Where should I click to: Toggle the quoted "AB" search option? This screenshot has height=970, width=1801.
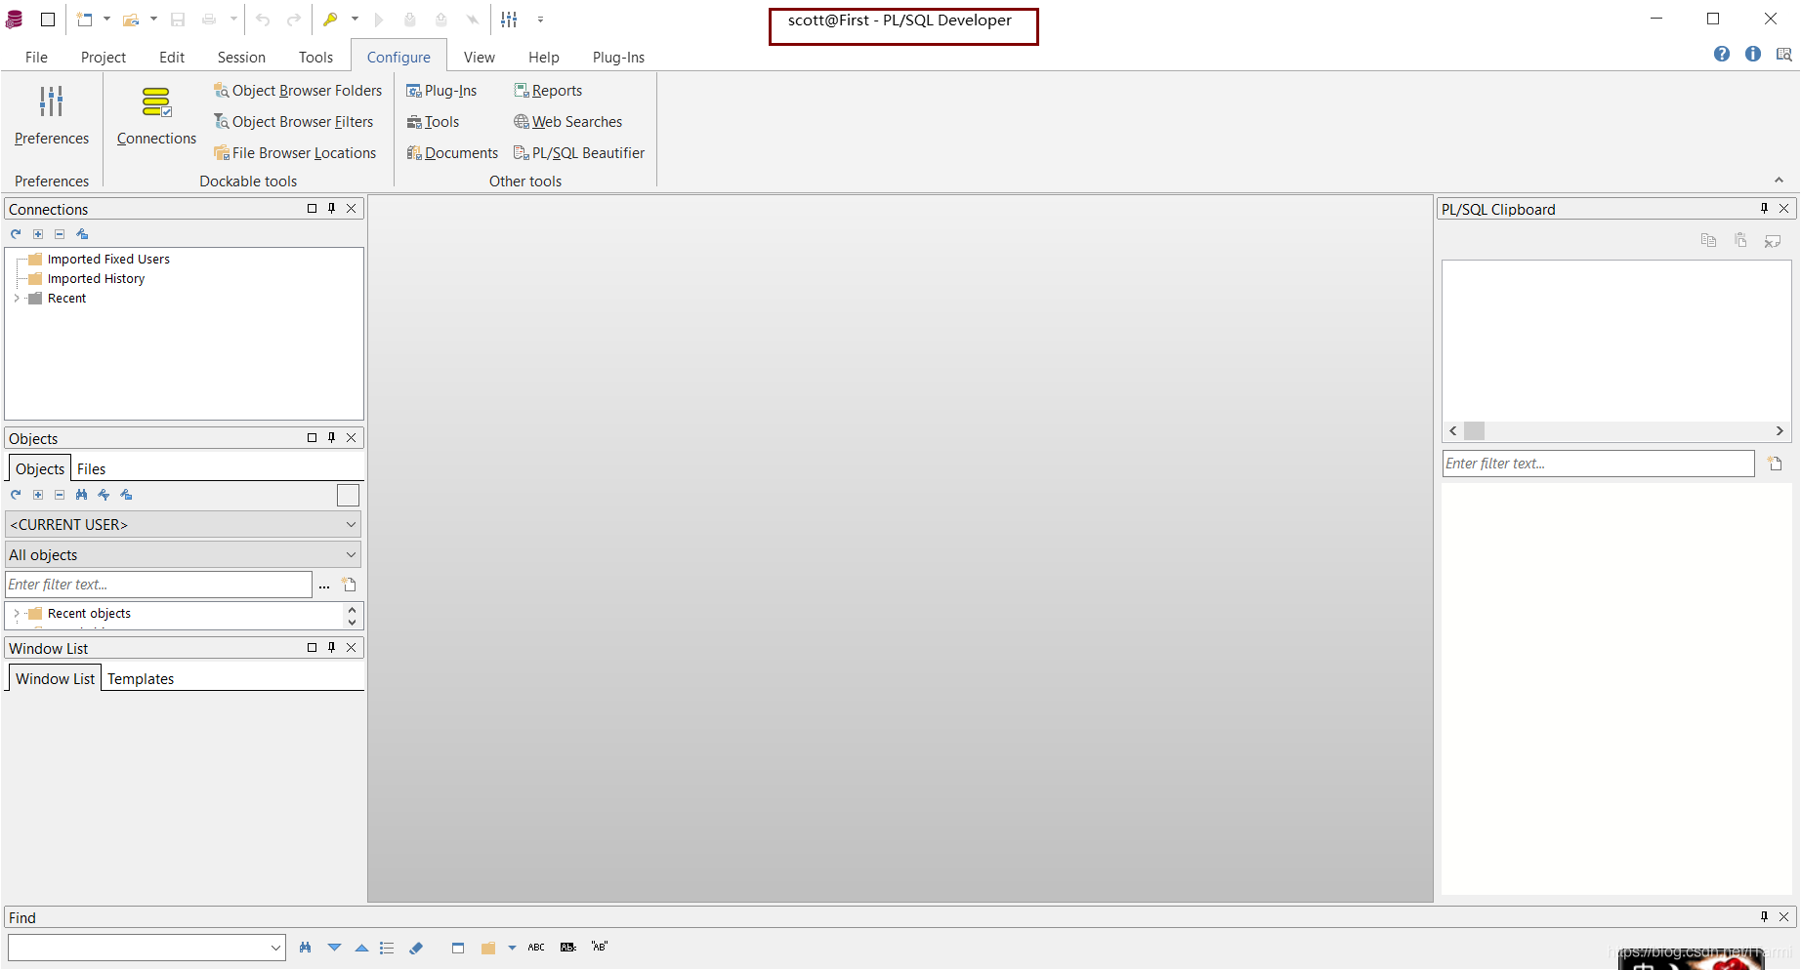pos(600,947)
